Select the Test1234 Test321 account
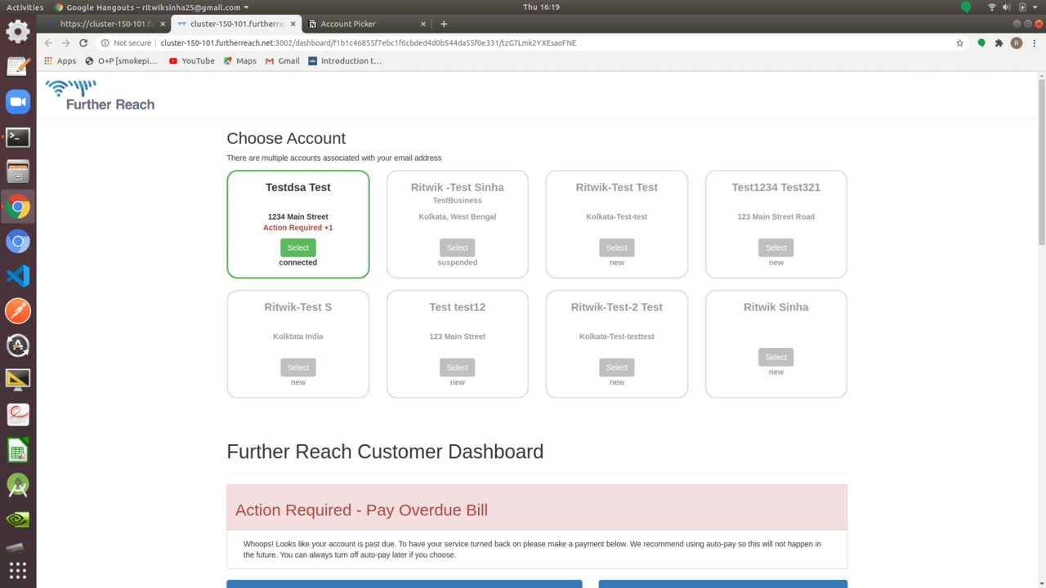 click(x=776, y=247)
